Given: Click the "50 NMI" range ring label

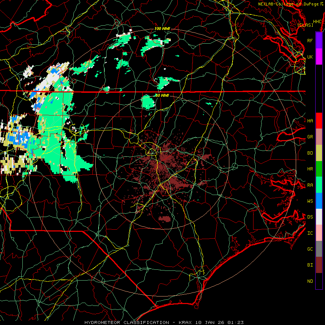Looking at the screenshot, I should [x=162, y=95].
